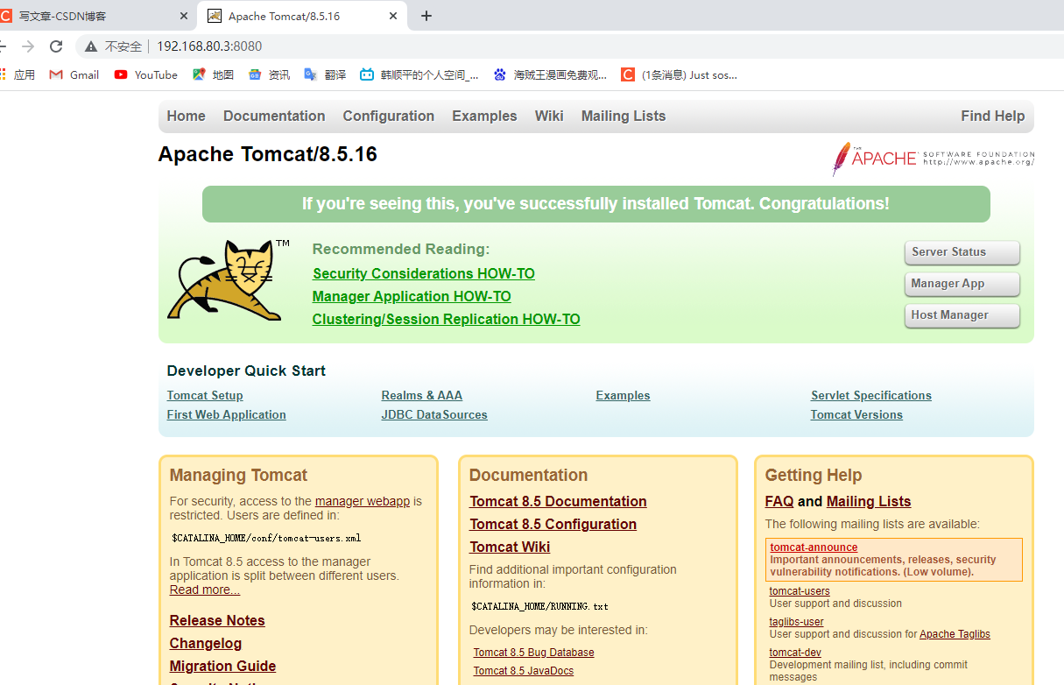The width and height of the screenshot is (1064, 685).
Task: Open the FAQ link under Getting Help
Action: point(779,501)
